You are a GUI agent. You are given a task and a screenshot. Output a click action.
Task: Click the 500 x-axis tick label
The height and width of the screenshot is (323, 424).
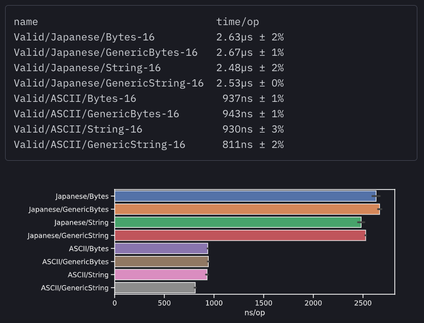click(x=164, y=303)
